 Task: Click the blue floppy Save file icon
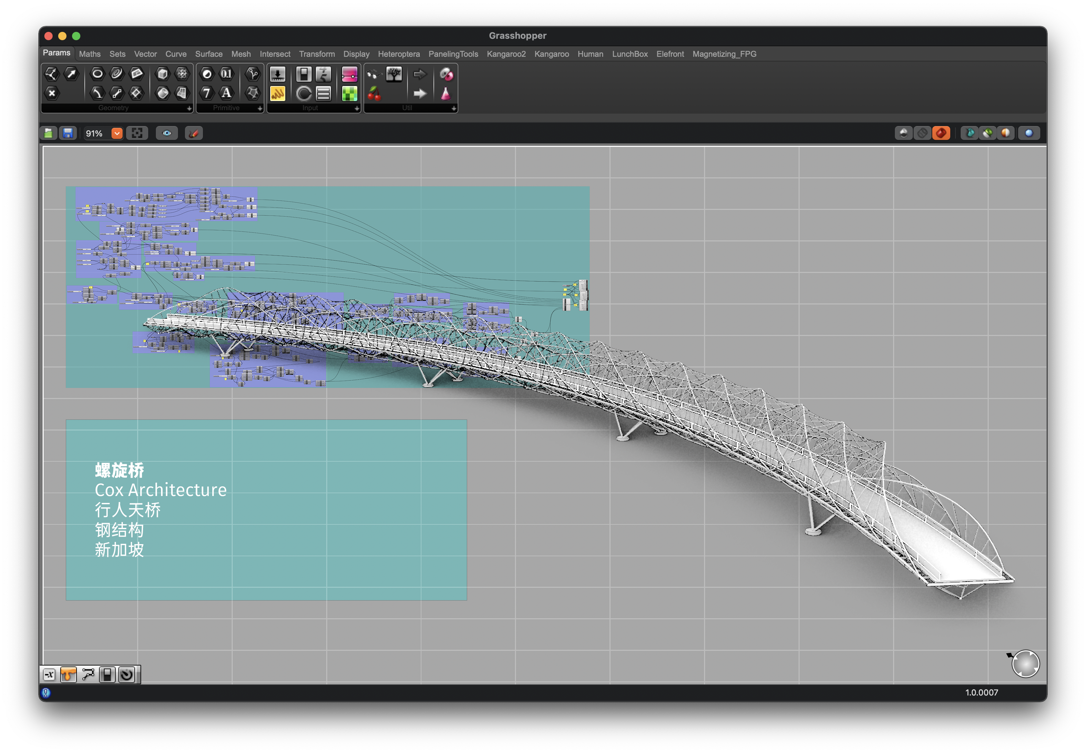pos(68,133)
